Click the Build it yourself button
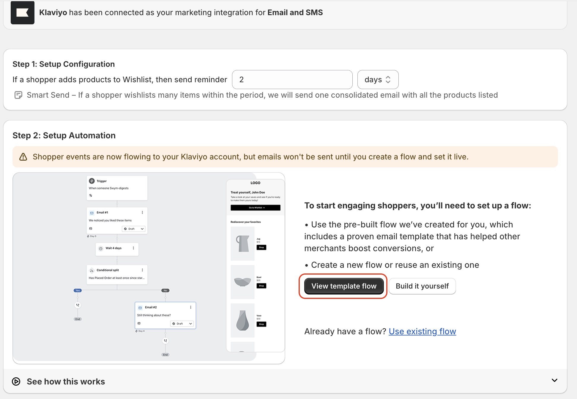 [x=422, y=286]
